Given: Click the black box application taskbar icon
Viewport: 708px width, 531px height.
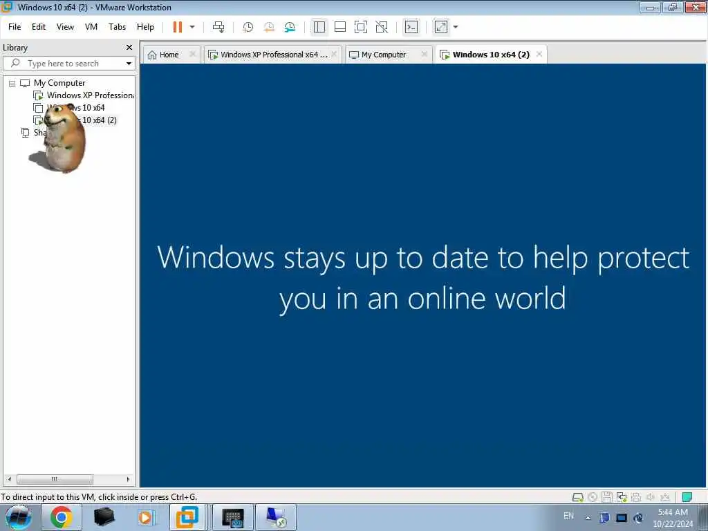Looking at the screenshot, I should [x=104, y=517].
